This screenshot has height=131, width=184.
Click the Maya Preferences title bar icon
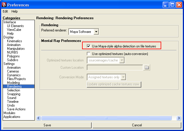coord(4,5)
